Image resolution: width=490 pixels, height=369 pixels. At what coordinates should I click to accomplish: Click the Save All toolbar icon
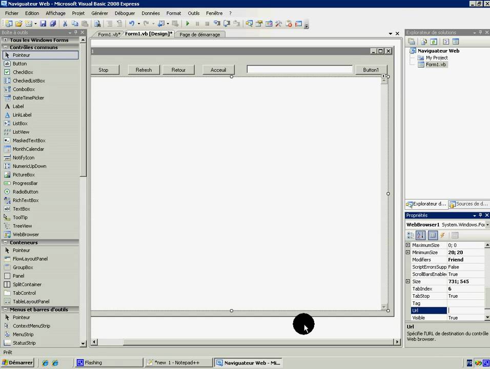53,24
